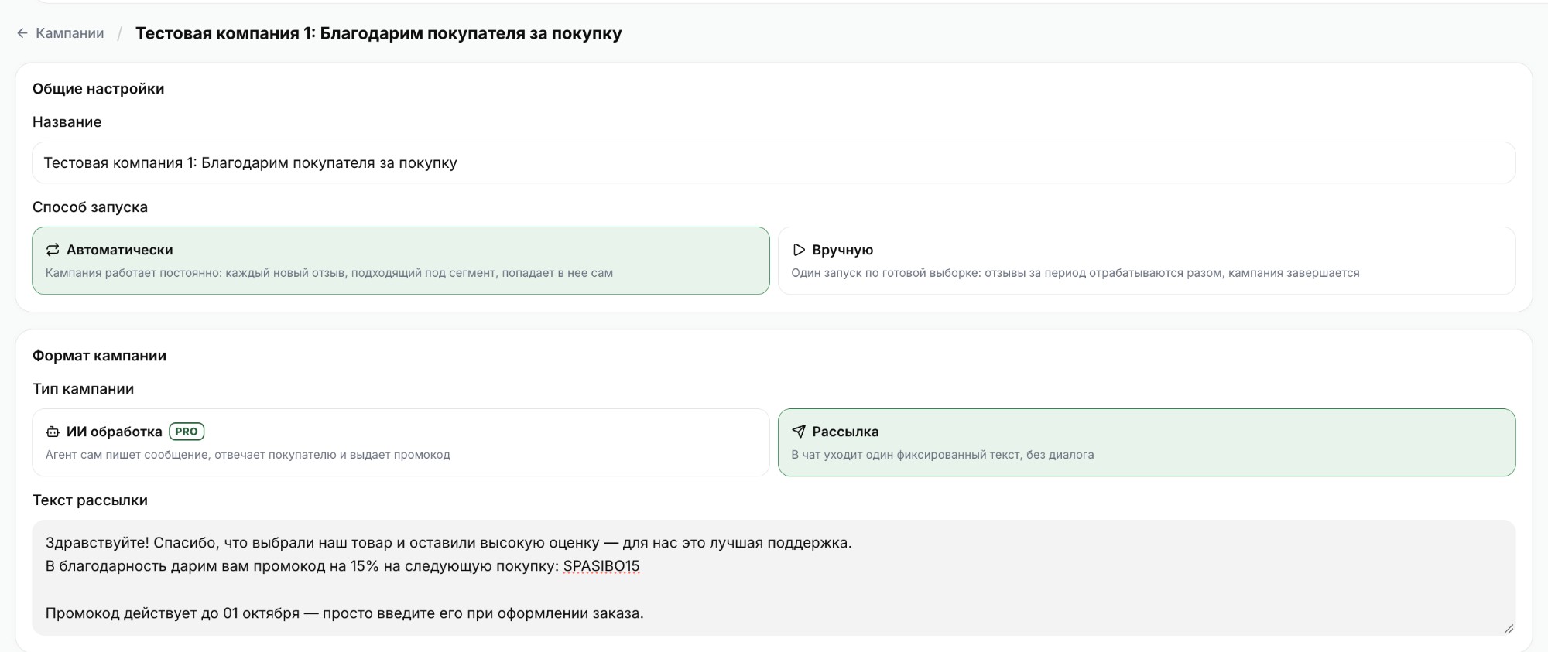Click the play icon beside Вручную
Image resolution: width=1548 pixels, height=652 pixels.
pyautogui.click(x=799, y=250)
